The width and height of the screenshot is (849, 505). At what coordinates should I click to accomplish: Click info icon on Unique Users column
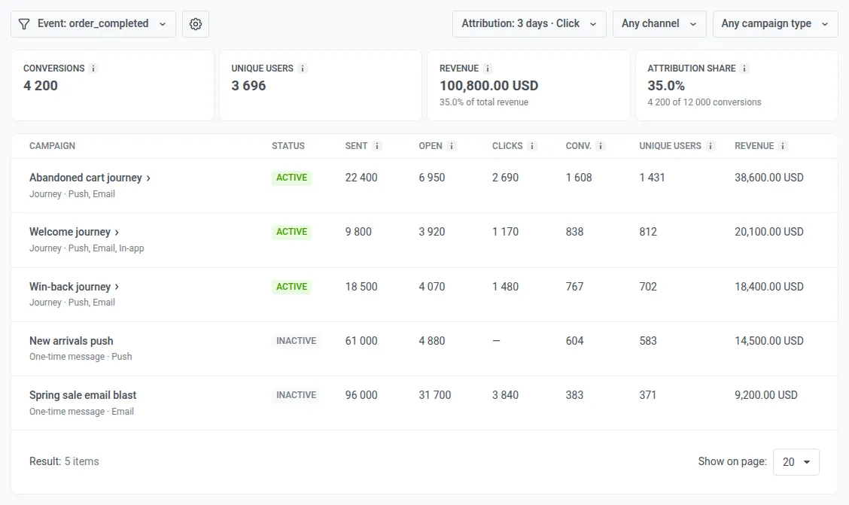[x=711, y=145]
